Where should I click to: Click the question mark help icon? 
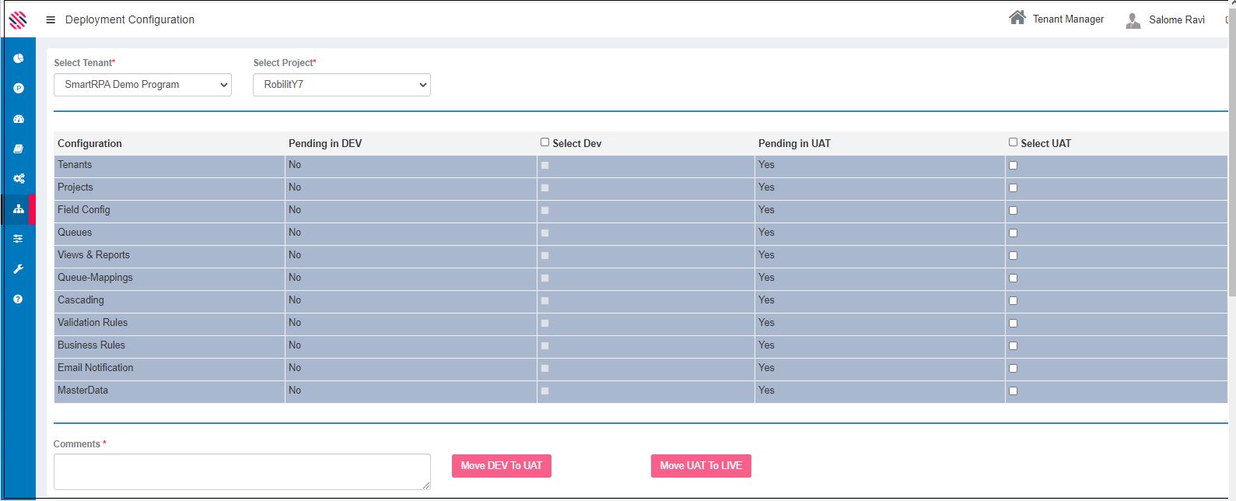coord(19,300)
